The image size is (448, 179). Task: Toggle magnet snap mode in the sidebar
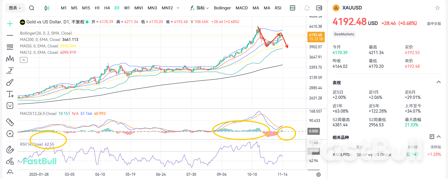(10, 149)
